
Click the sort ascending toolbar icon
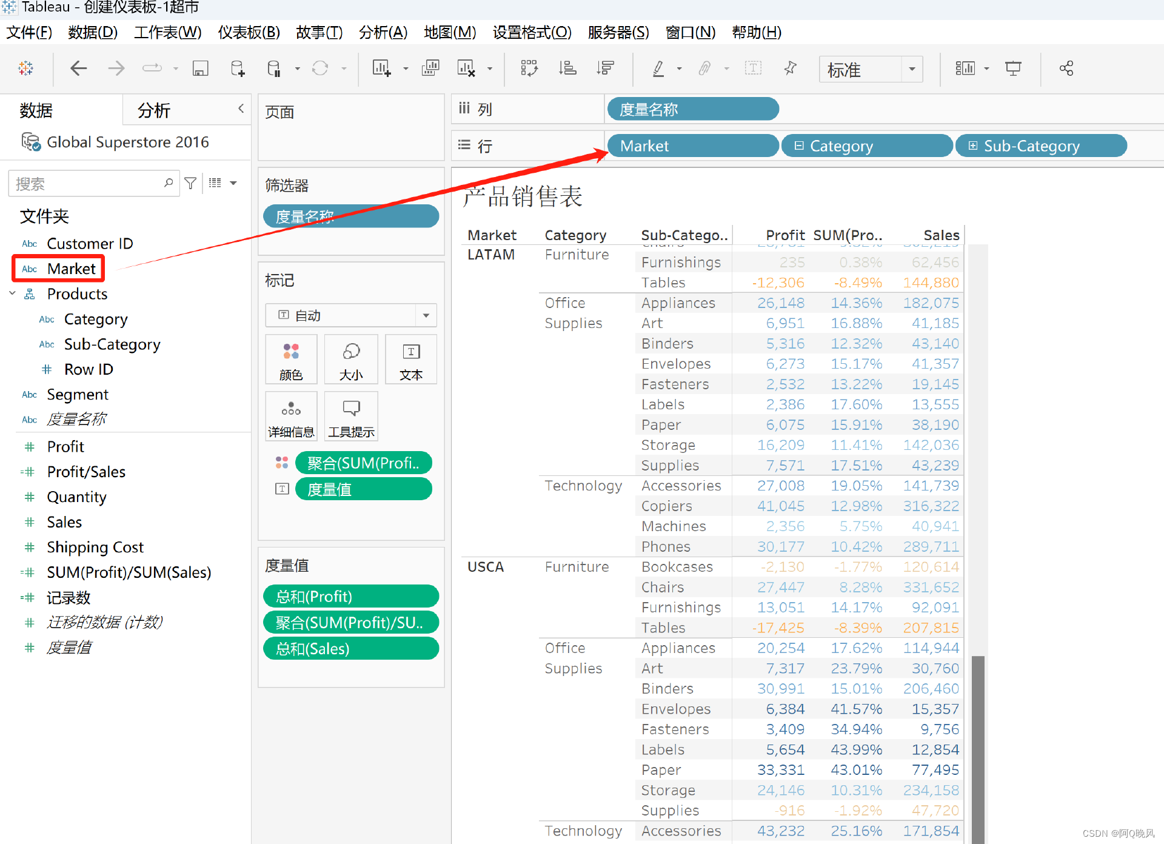point(567,69)
